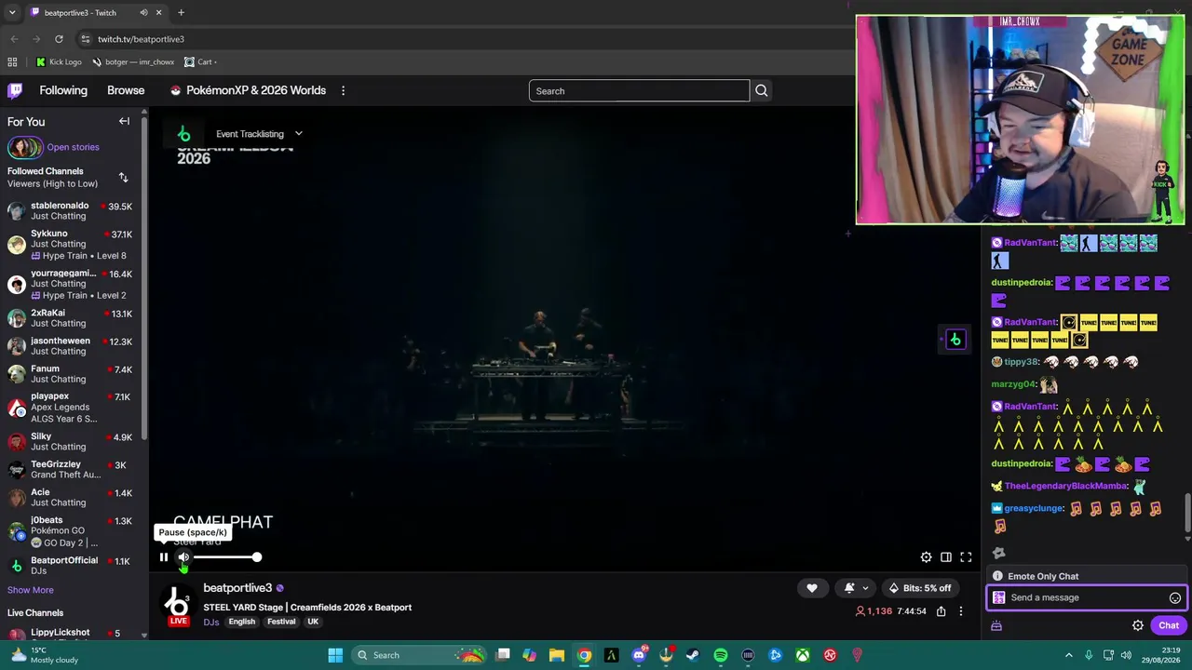Image resolution: width=1192 pixels, height=670 pixels.
Task: Mute the beatportlive3 browser tab audio
Action: pyautogui.click(x=143, y=13)
